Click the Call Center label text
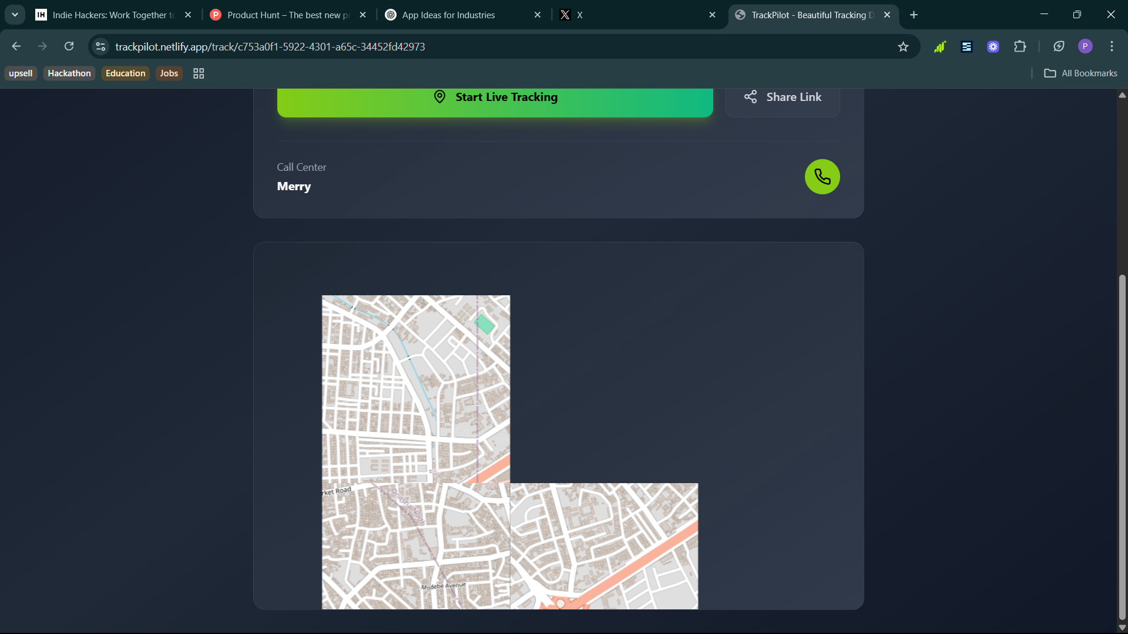 [301, 167]
